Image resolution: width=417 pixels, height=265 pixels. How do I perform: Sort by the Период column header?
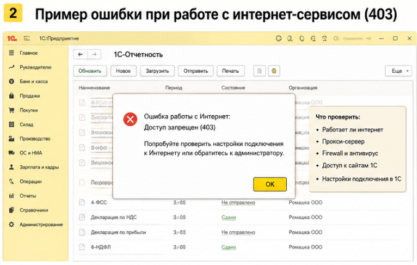pyautogui.click(x=174, y=88)
